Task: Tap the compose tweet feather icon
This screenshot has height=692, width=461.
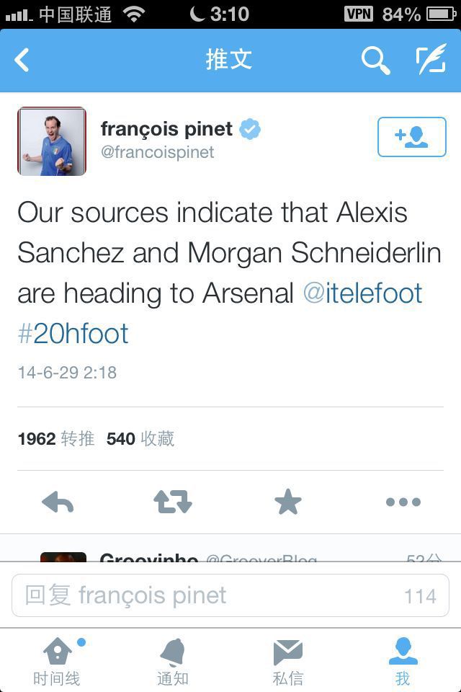Action: tap(431, 61)
